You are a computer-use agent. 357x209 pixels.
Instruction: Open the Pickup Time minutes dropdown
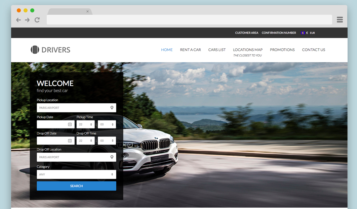click(107, 124)
